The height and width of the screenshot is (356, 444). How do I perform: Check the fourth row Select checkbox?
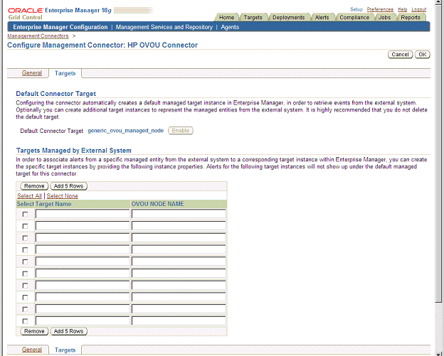(x=25, y=250)
